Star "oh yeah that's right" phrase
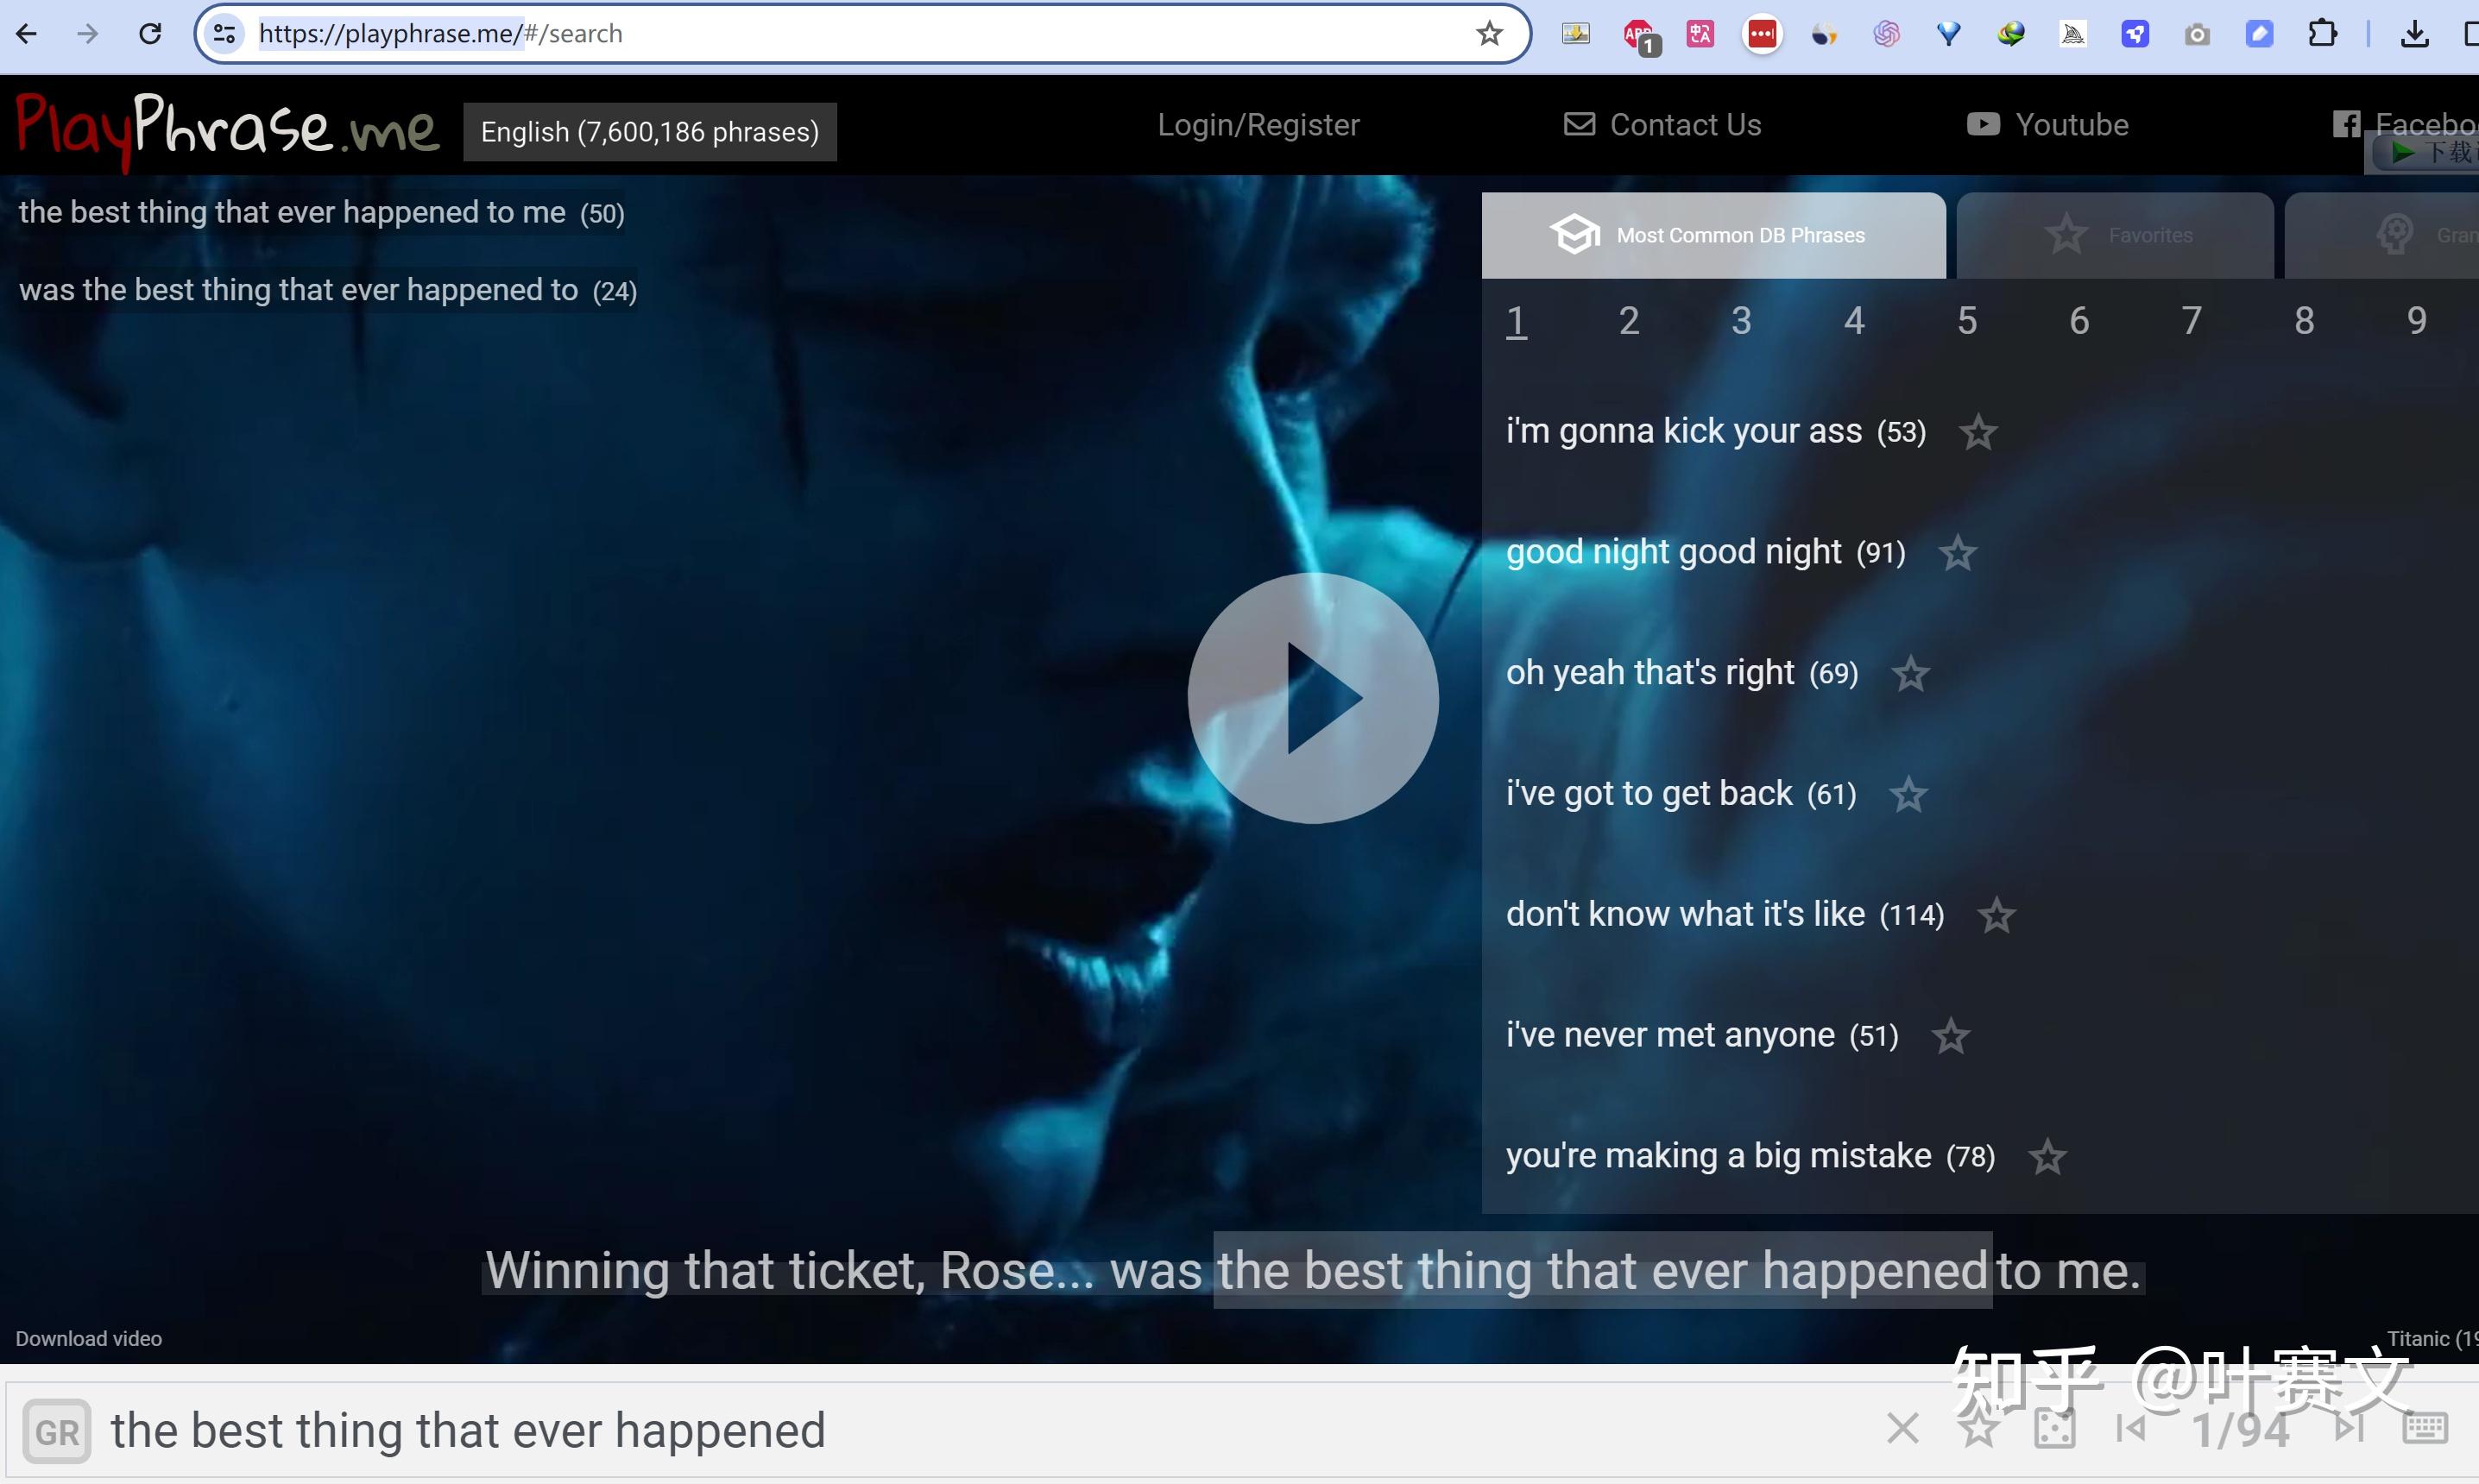 point(1911,674)
